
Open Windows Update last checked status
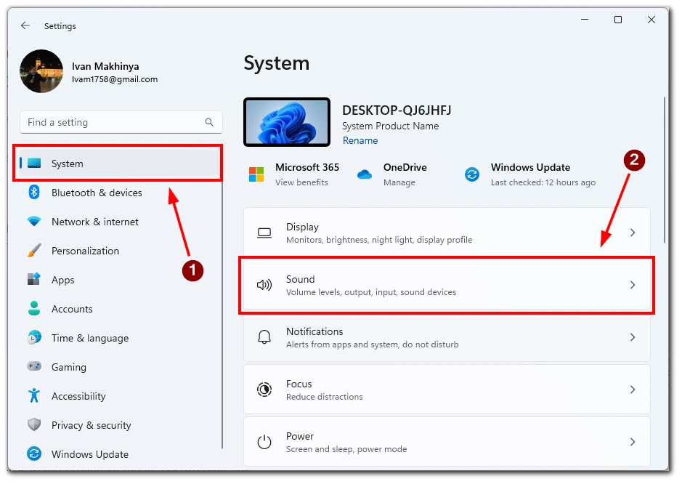click(543, 182)
